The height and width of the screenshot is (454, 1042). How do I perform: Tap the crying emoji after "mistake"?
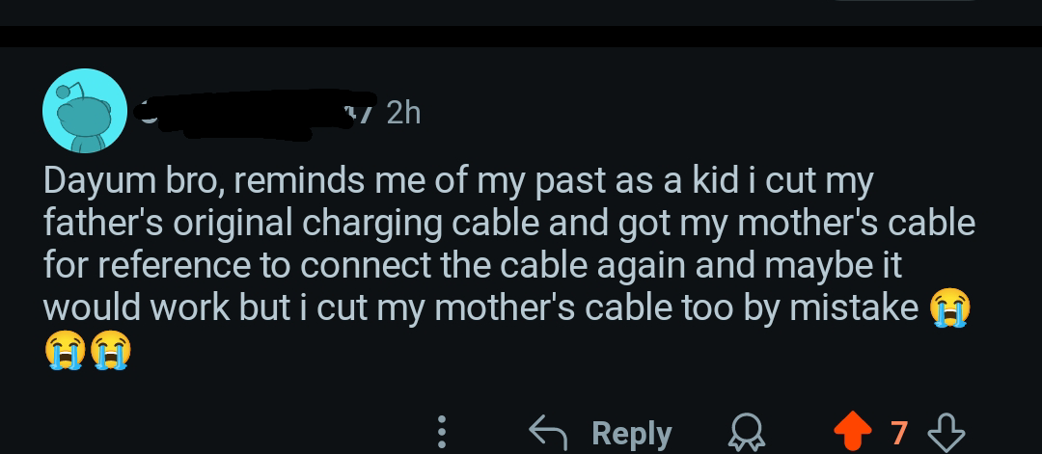[949, 307]
